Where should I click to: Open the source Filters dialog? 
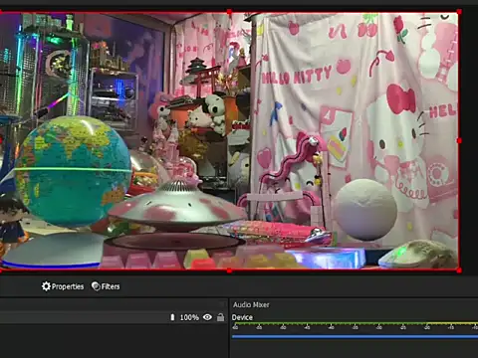coord(106,286)
